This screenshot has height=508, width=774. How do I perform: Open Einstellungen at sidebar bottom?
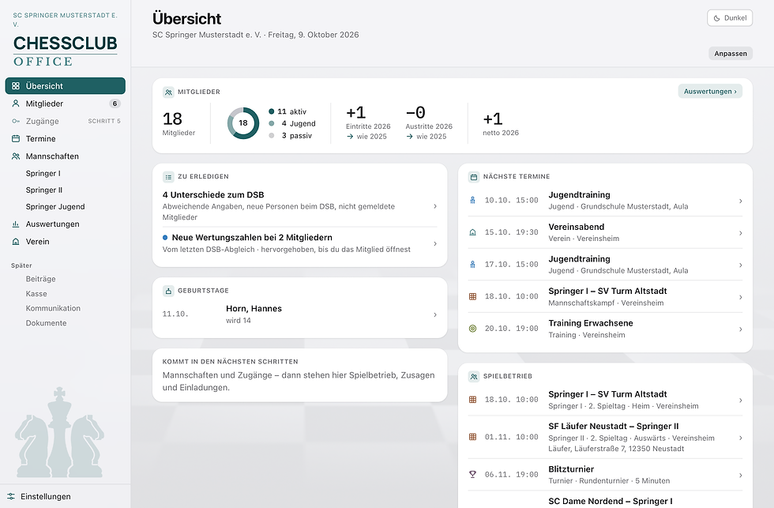click(x=65, y=497)
